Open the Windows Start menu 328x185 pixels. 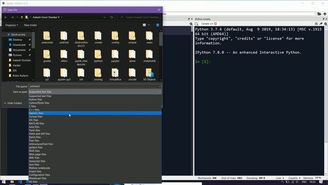(4, 182)
